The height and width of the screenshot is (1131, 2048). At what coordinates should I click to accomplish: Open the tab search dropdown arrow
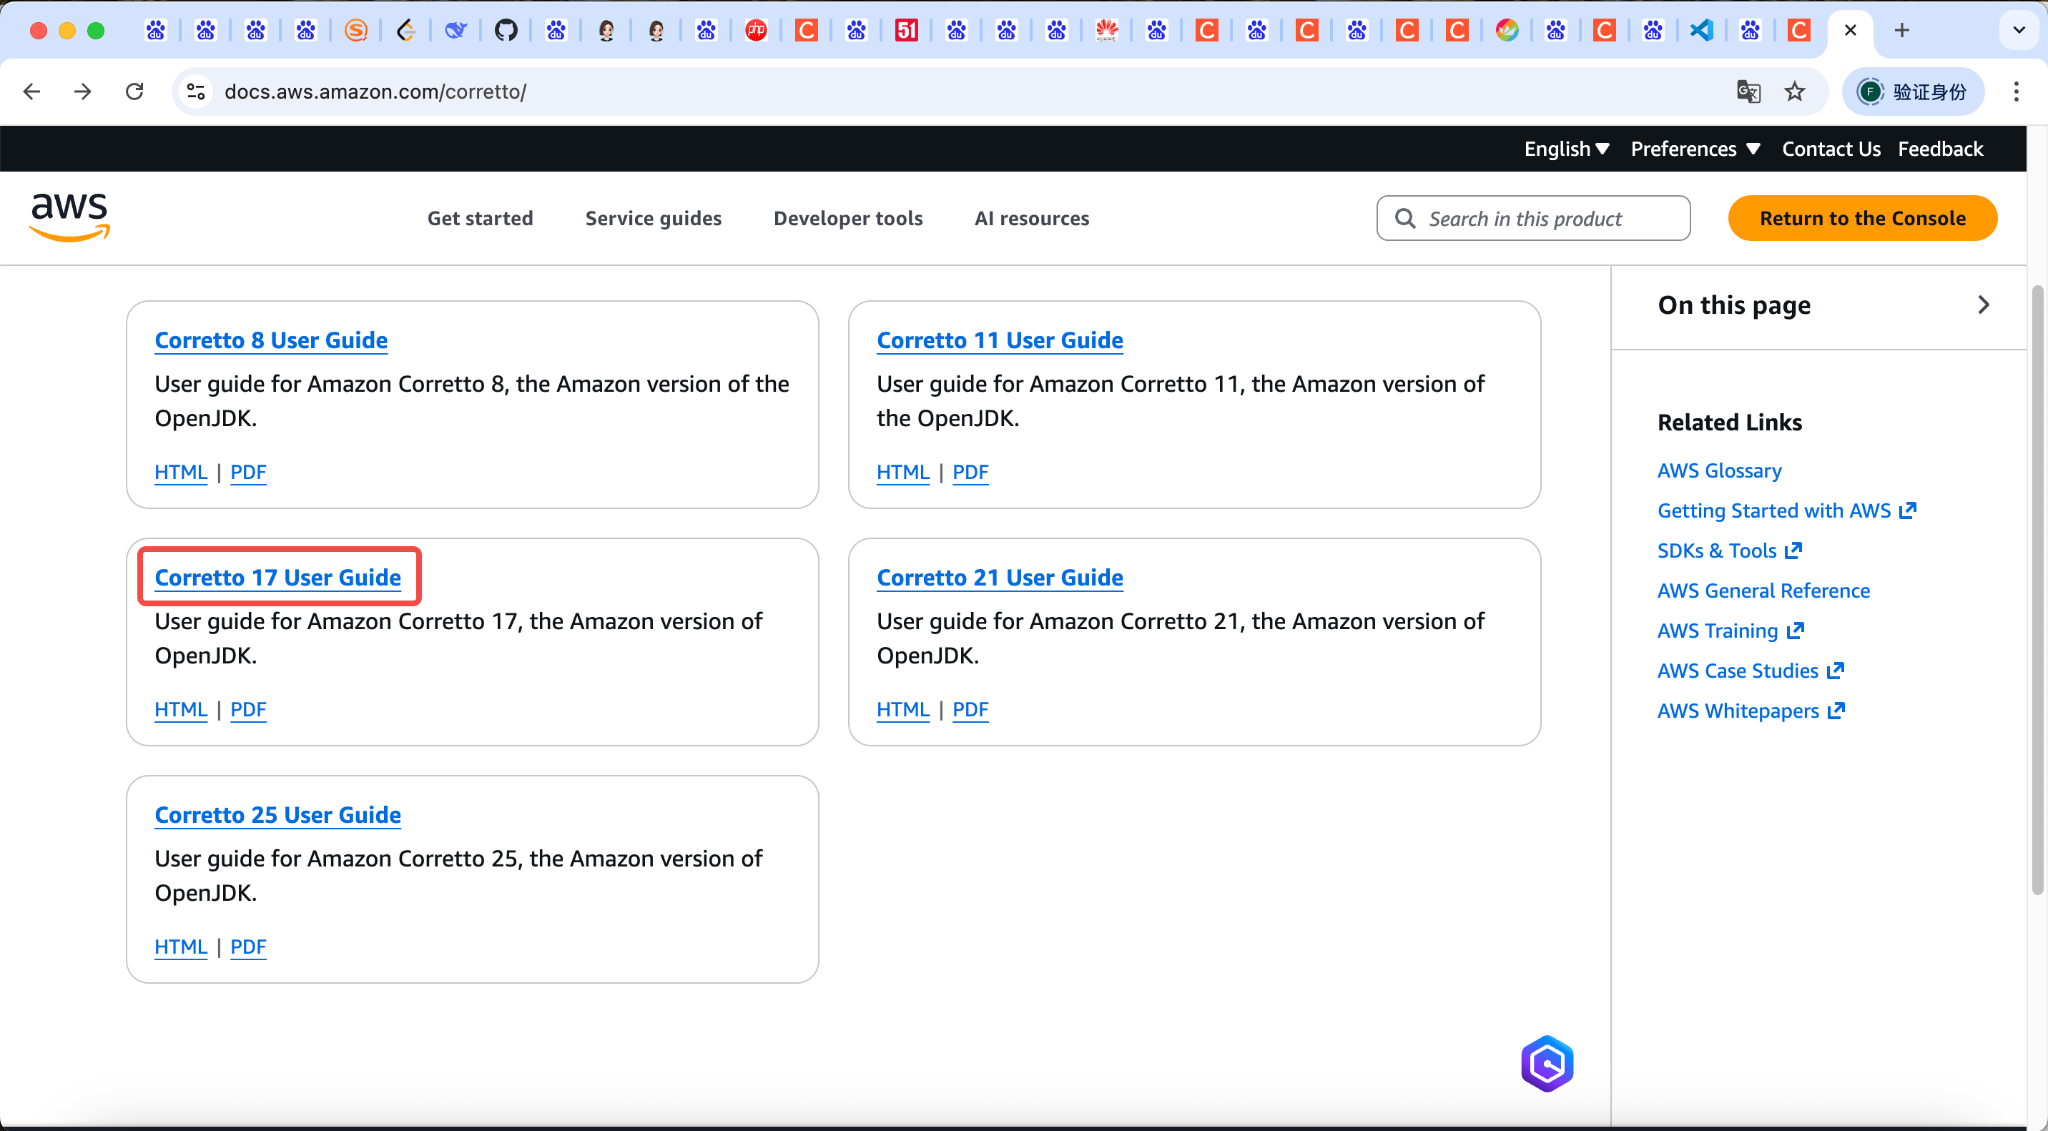[x=2019, y=30]
